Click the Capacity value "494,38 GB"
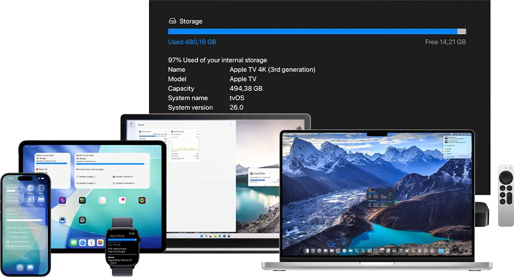The height and width of the screenshot is (277, 514). coord(246,88)
